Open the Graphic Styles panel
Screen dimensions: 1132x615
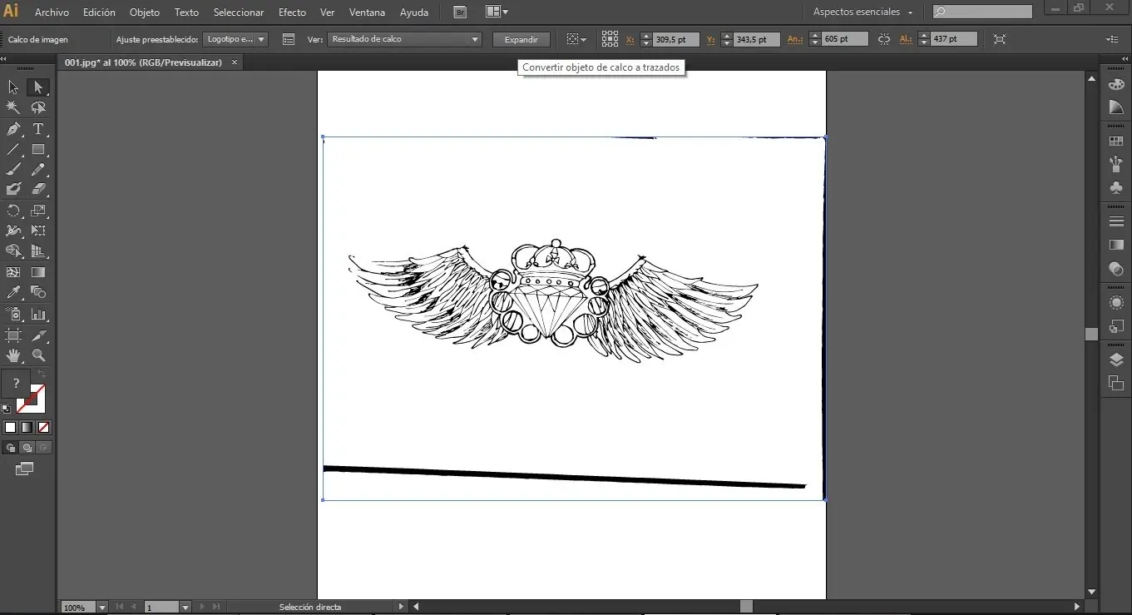(x=1116, y=327)
